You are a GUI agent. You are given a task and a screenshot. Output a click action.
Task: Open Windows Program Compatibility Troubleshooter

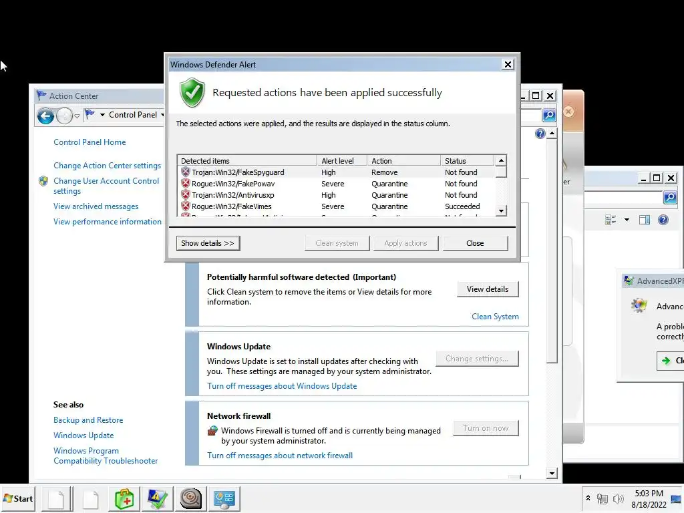[106, 456]
